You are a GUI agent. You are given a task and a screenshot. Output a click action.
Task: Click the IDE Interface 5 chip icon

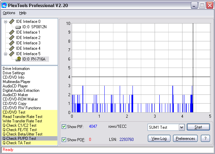pyautogui.click(x=12, y=54)
